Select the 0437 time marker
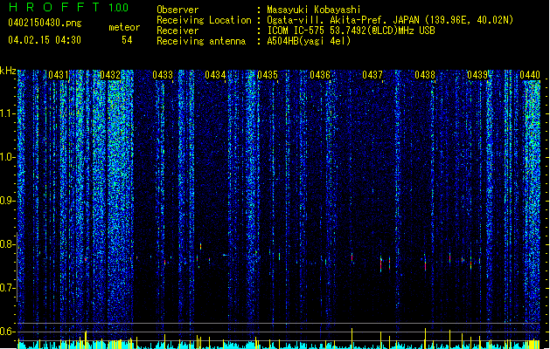The height and width of the screenshot is (349, 550). [372, 75]
